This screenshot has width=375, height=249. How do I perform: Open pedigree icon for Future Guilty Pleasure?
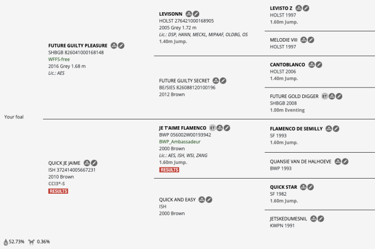click(x=114, y=45)
